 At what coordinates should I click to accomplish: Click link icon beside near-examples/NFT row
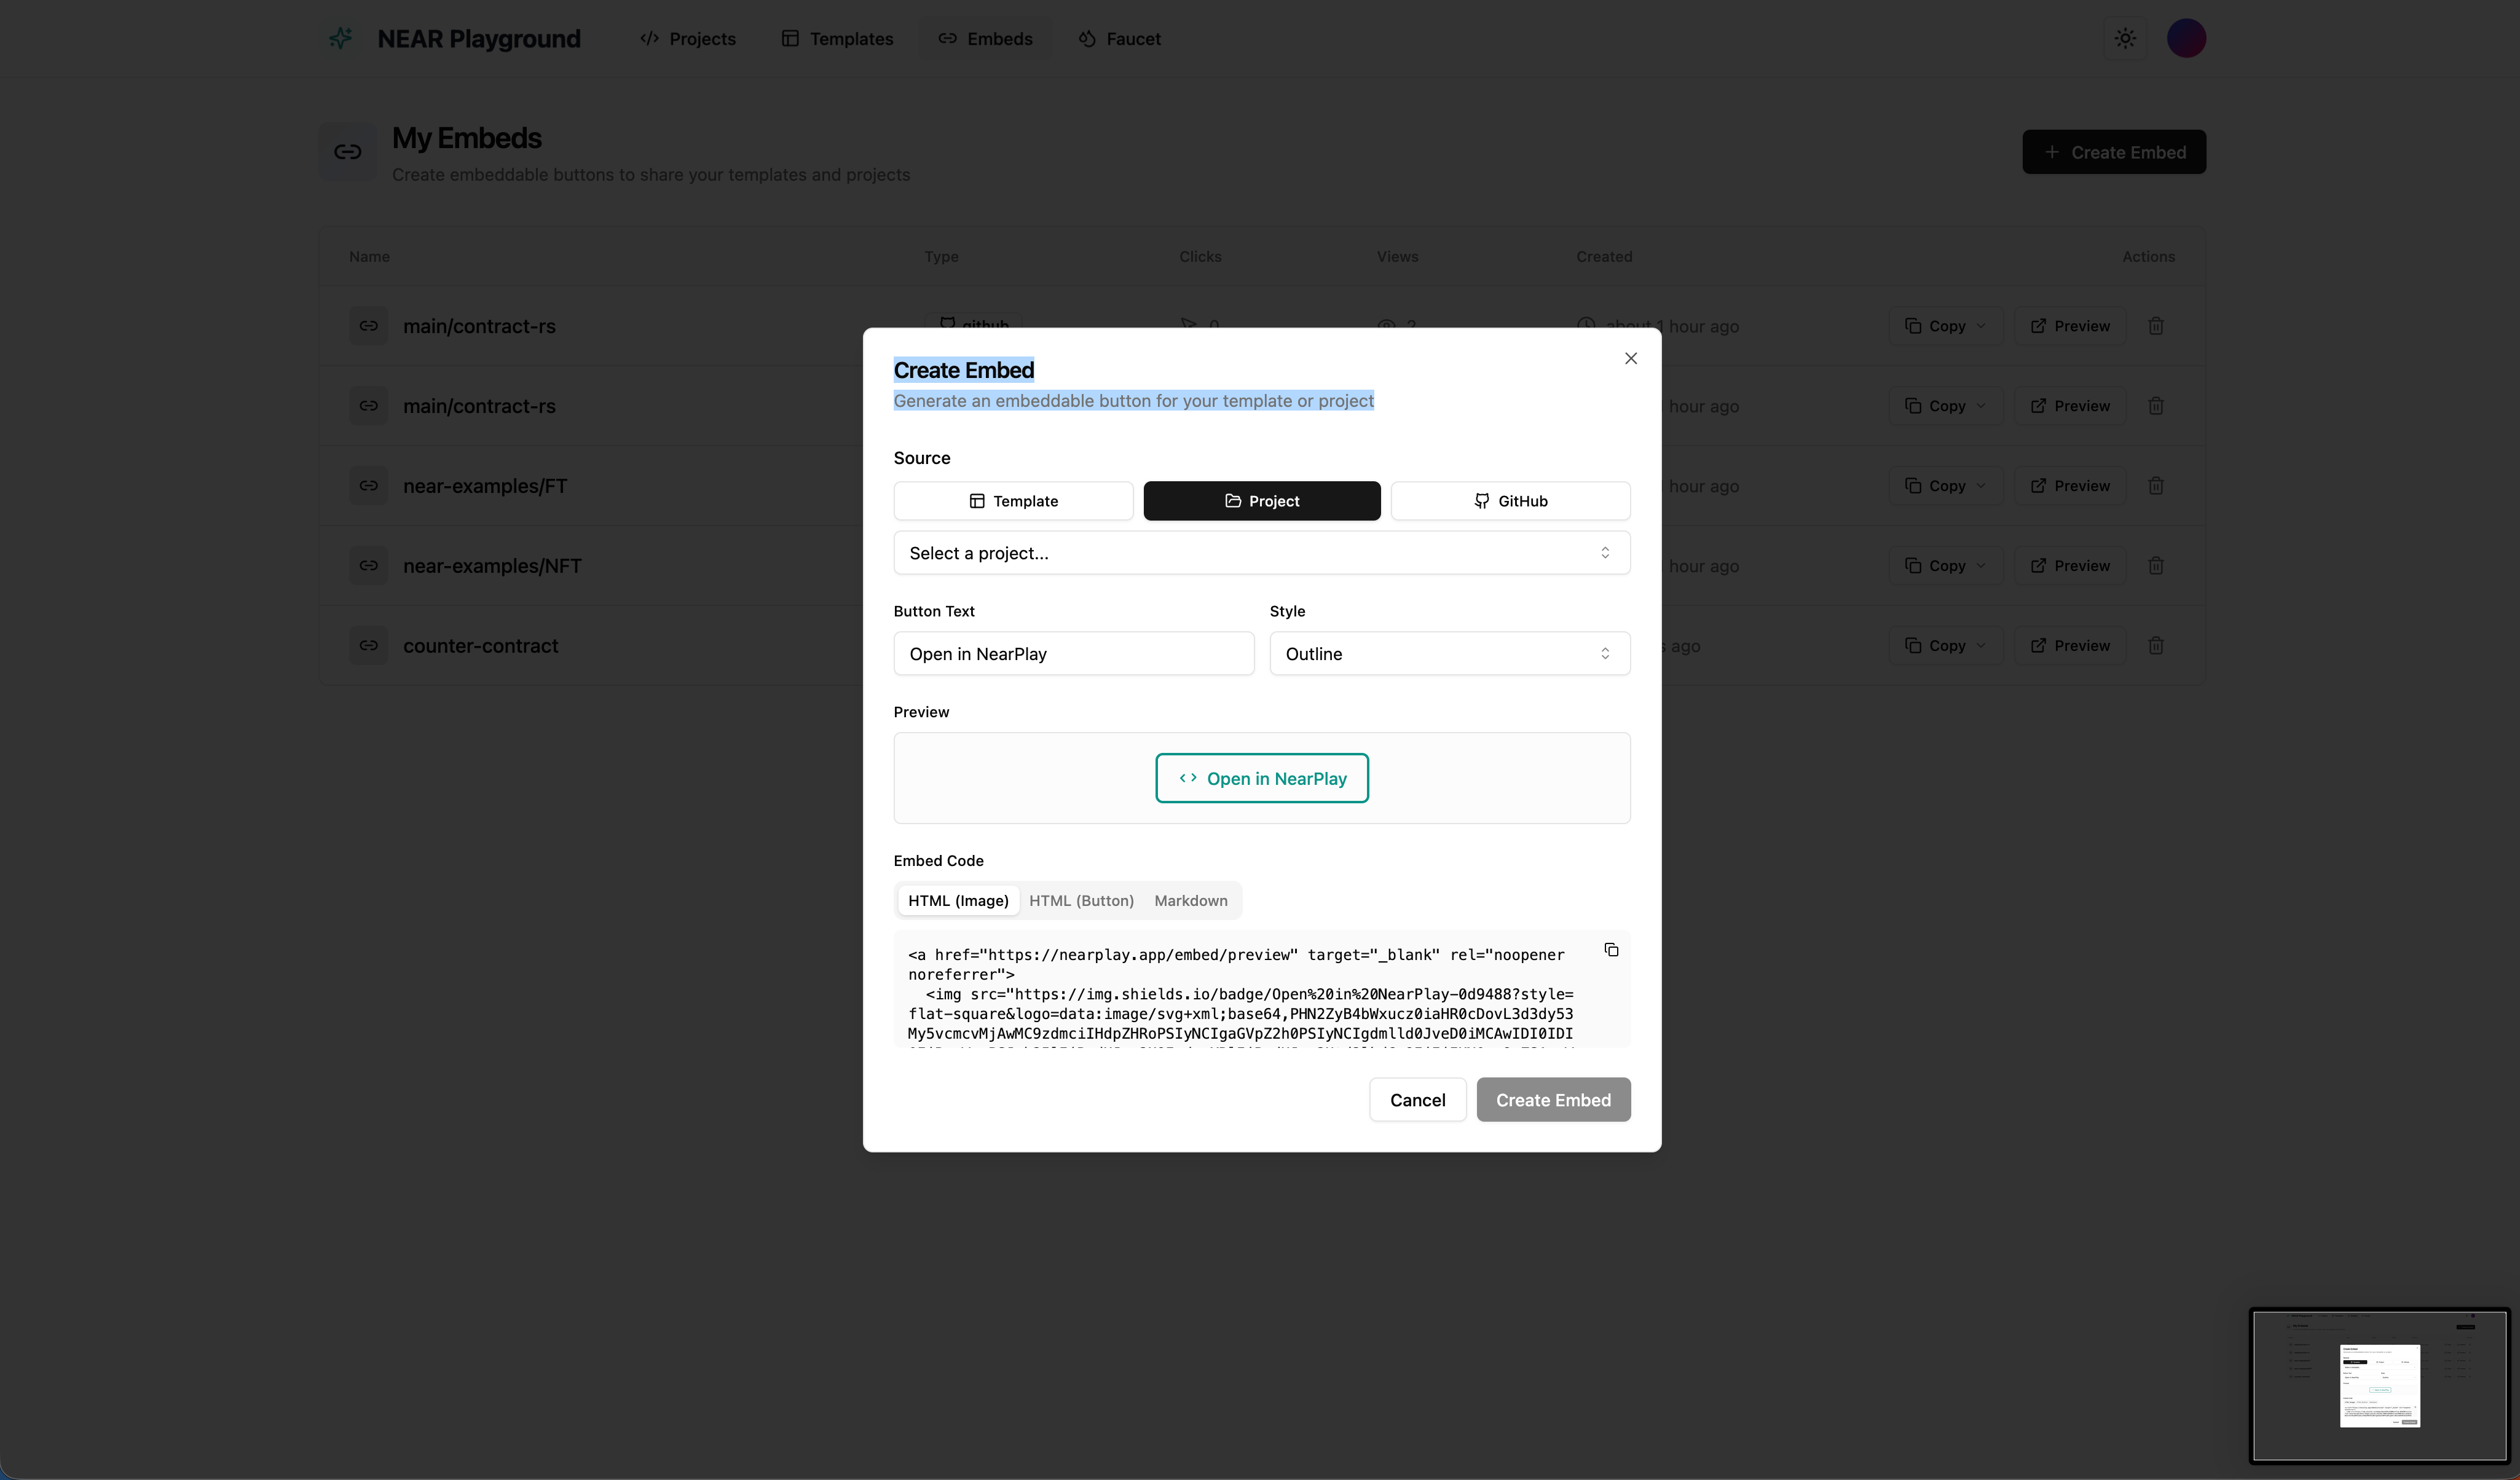pyautogui.click(x=368, y=566)
